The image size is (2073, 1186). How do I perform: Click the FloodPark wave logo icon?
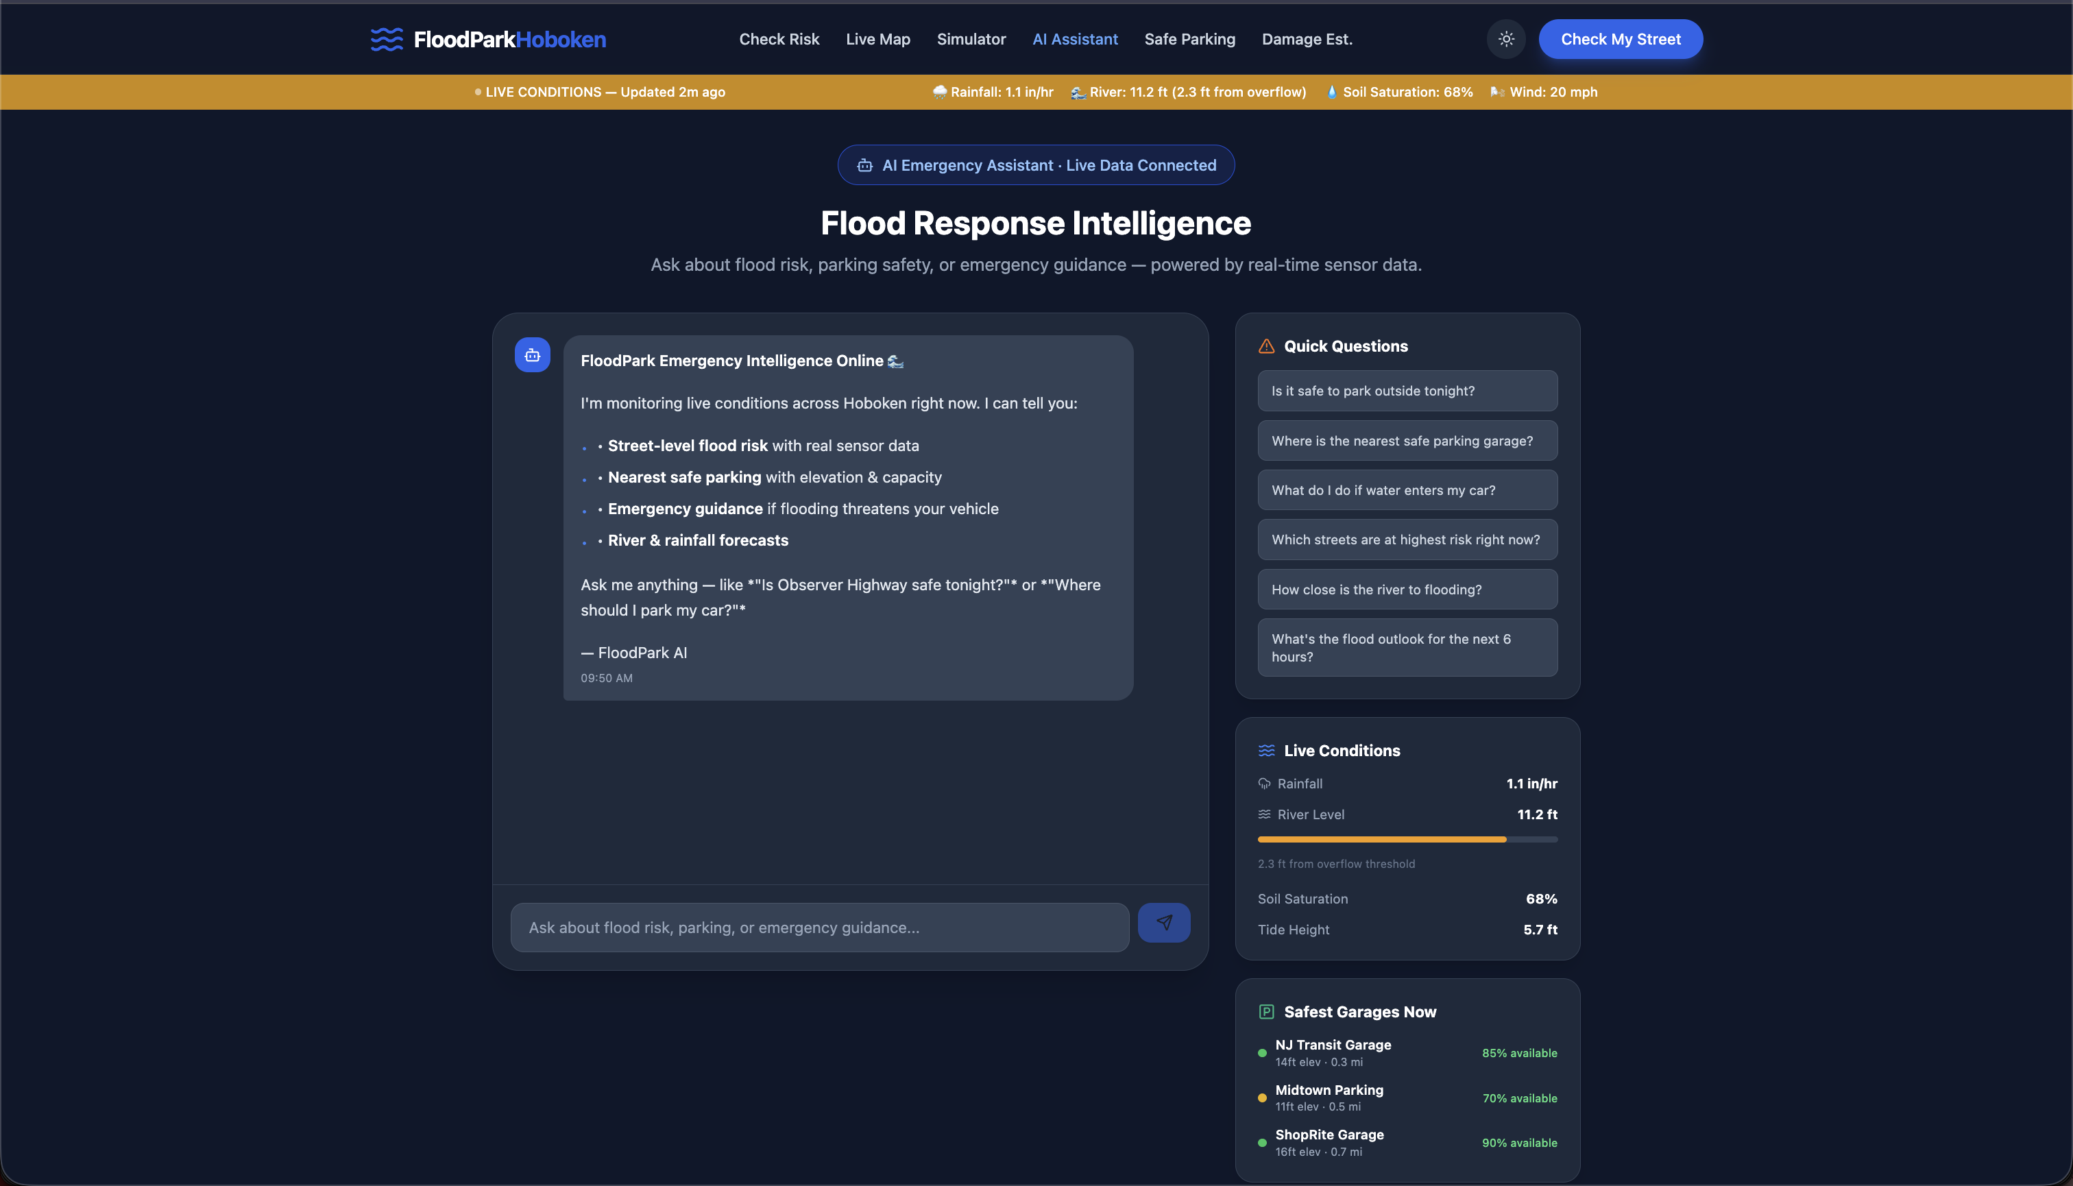[x=387, y=39]
